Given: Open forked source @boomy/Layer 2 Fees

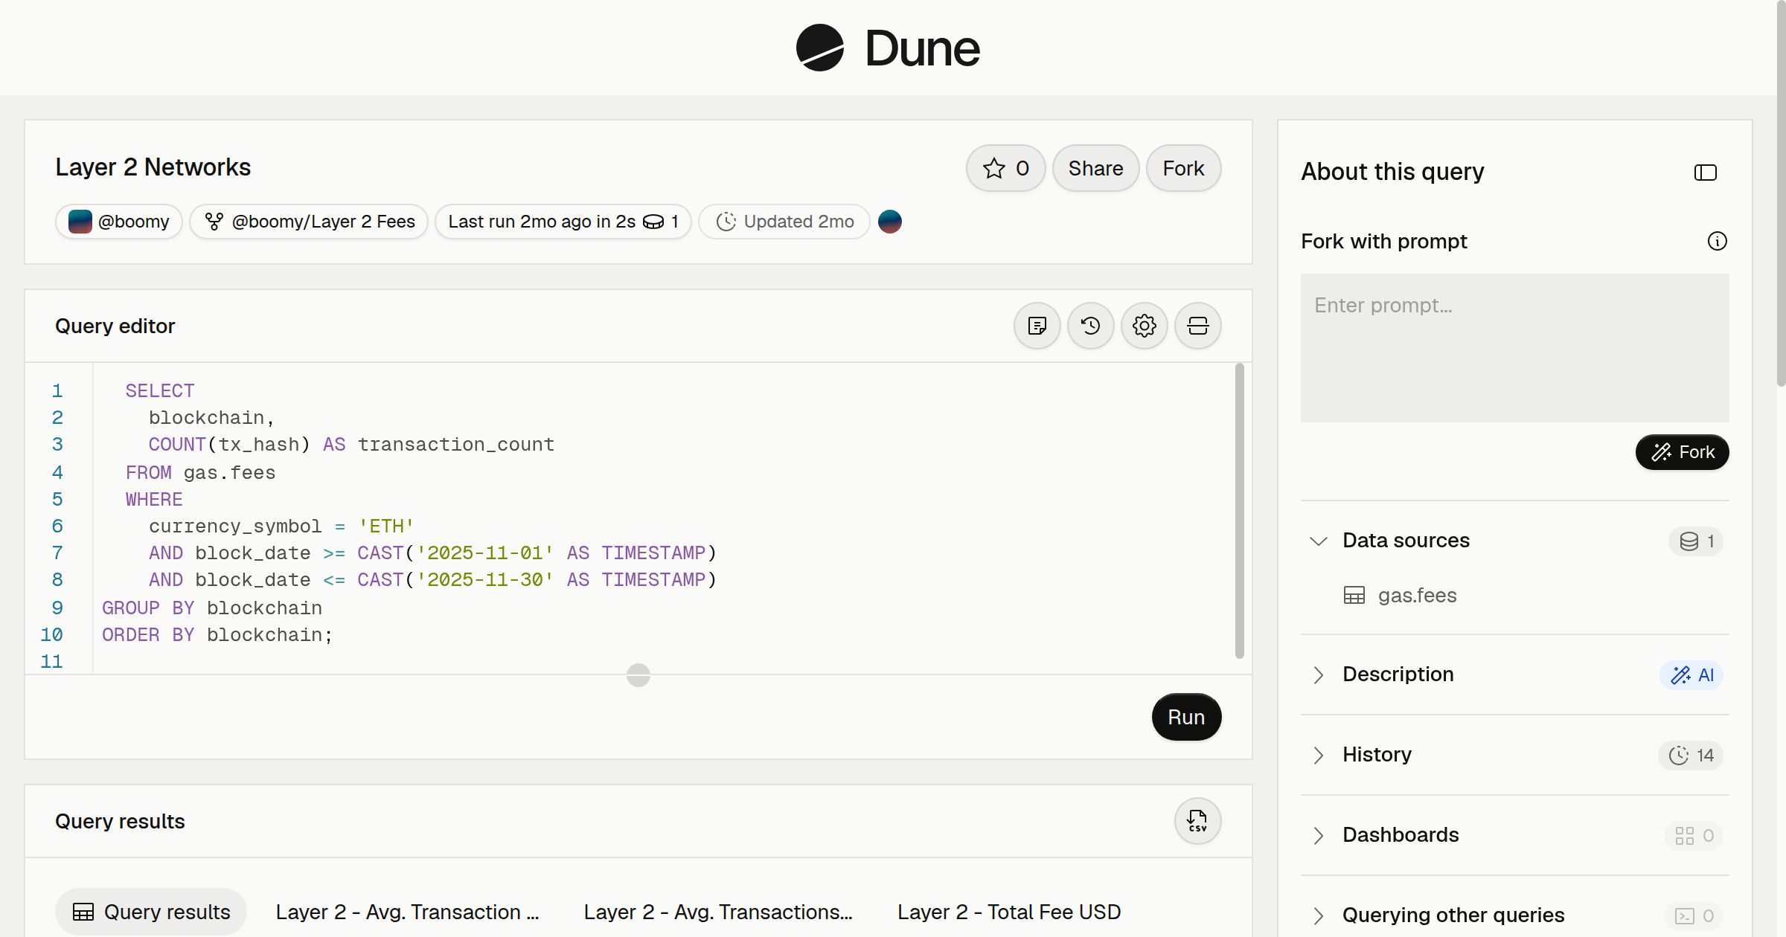Looking at the screenshot, I should coord(309,222).
